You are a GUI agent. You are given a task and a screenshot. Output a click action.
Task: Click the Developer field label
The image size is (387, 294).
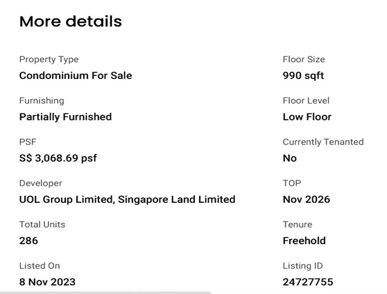pos(41,183)
